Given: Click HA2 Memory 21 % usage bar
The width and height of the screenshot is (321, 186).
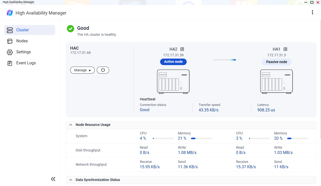Looking at the screenshot, I should pyautogui.click(x=201, y=138).
